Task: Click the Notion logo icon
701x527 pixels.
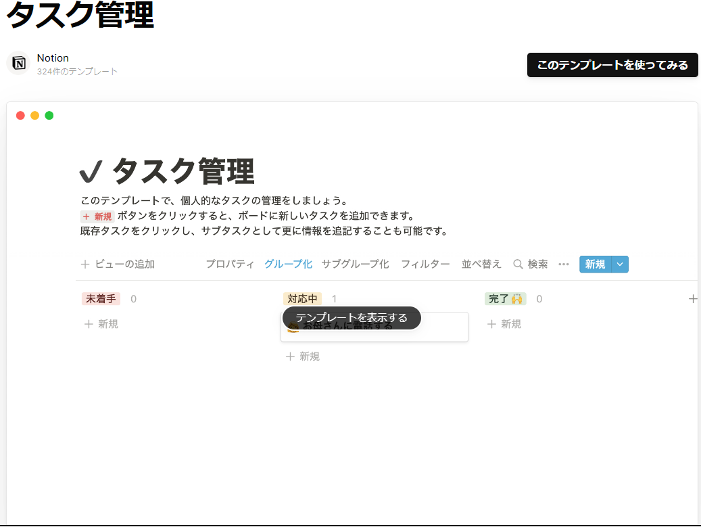Action: tap(19, 64)
